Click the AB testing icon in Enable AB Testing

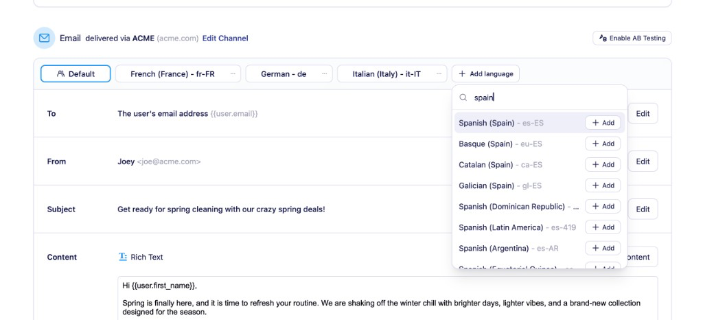coord(603,38)
